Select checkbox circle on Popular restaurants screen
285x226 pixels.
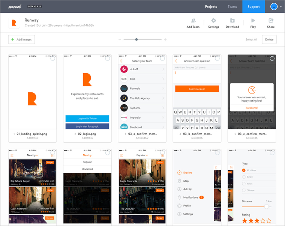pyautogui.click(x=162, y=153)
